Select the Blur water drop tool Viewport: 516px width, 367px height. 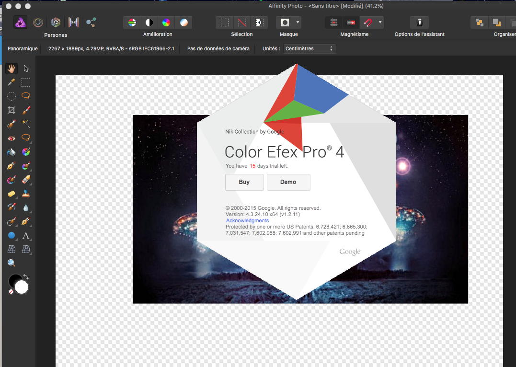point(26,207)
